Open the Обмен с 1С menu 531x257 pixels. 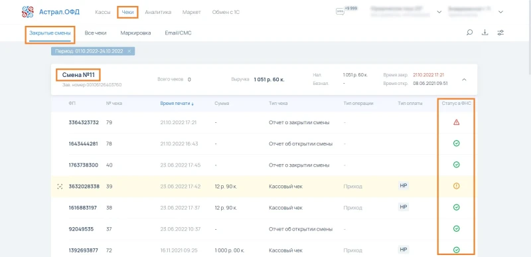click(x=226, y=12)
